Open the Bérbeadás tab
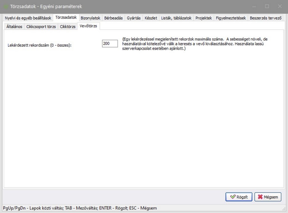Viewport: 288px width, 213px height. [x=114, y=18]
